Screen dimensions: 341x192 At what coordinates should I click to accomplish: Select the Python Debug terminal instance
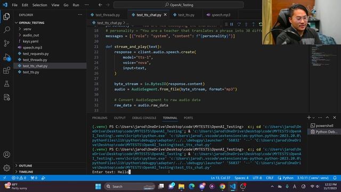pyautogui.click(x=324, y=132)
